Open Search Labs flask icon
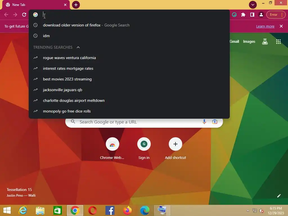 pos(265,42)
